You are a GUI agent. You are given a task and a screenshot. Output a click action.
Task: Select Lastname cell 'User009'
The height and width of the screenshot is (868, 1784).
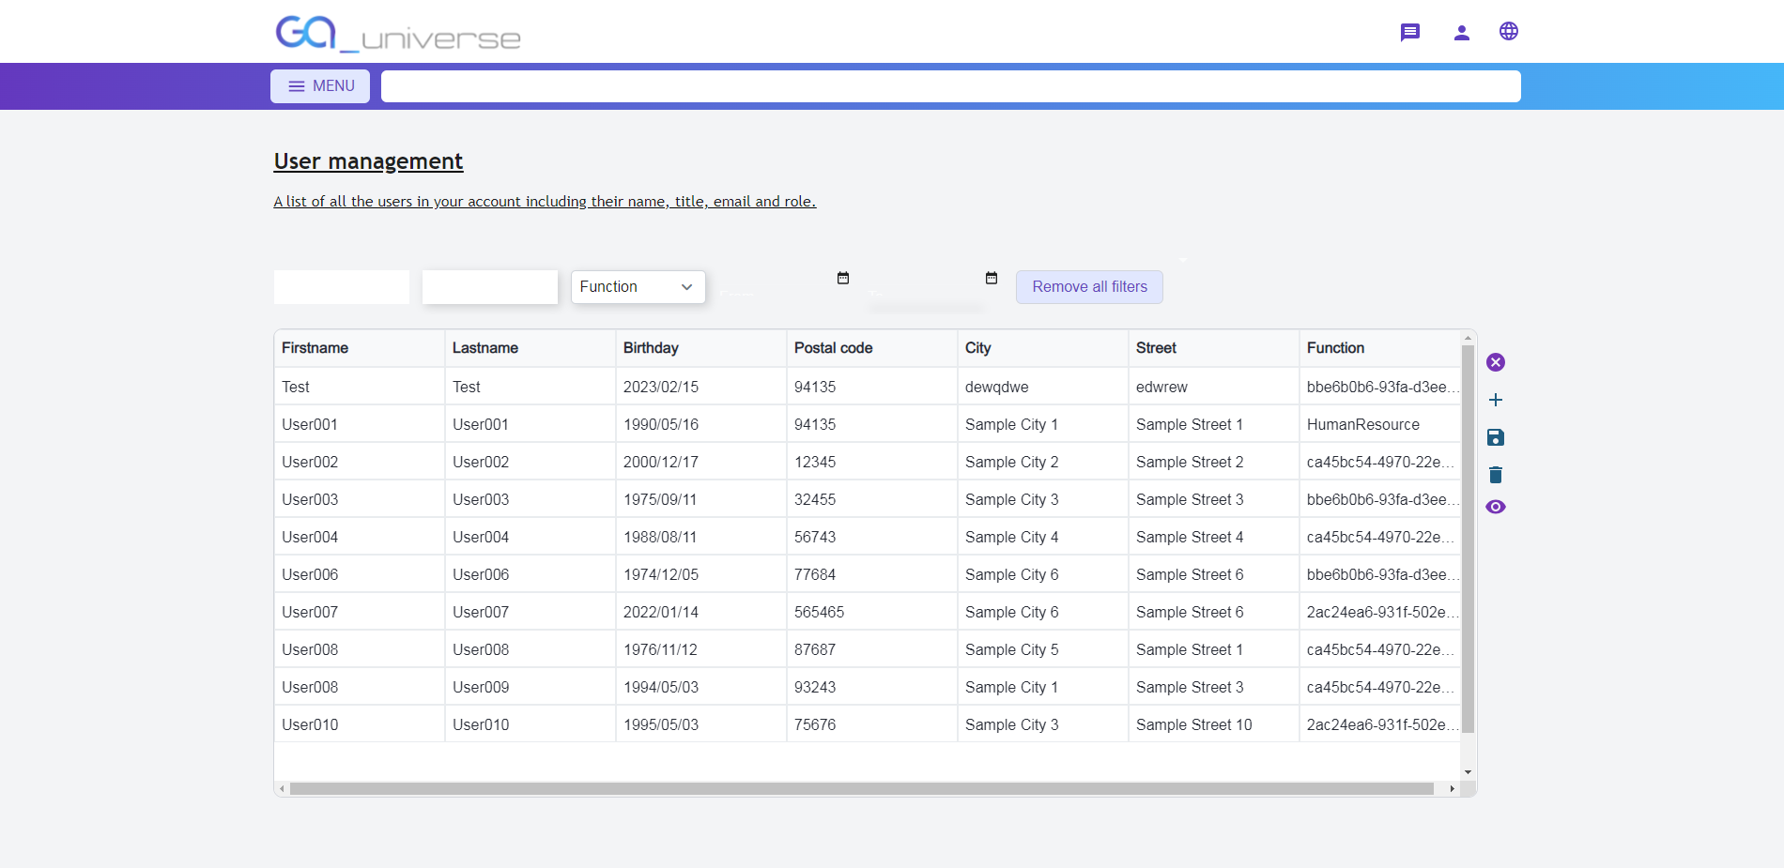530,687
